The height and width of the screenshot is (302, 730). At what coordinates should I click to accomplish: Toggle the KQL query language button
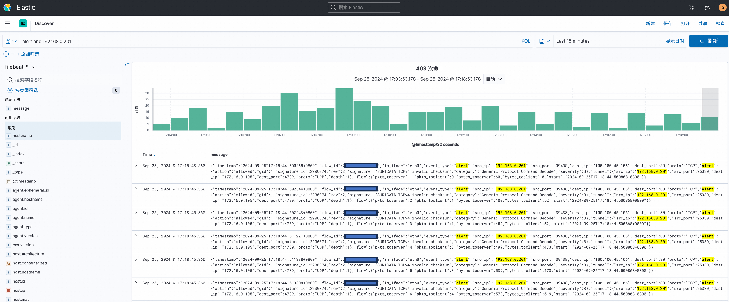point(526,41)
